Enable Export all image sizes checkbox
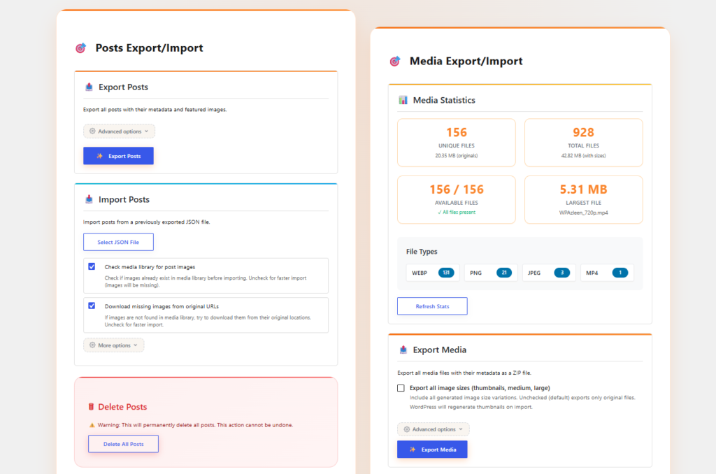The width and height of the screenshot is (716, 474). [x=401, y=388]
